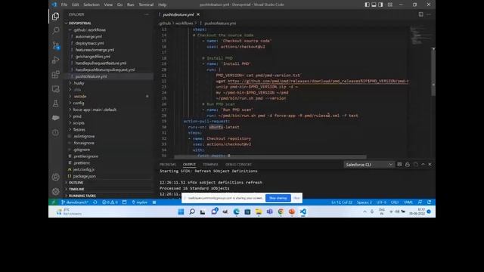484x272 pixels.
Task: Open the Search view in activity bar
Action: click(x=55, y=30)
